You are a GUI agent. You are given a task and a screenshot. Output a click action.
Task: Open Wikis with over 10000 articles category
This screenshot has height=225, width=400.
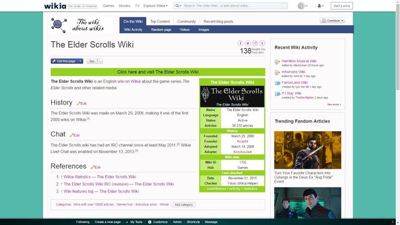[93, 204]
